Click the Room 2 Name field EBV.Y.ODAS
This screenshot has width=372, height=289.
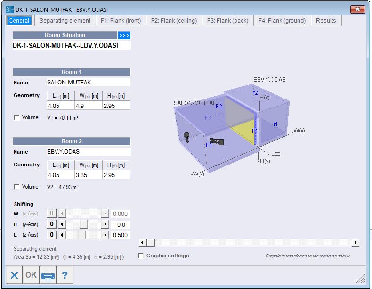[89, 152]
